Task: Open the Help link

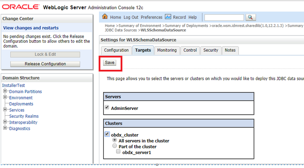Action: [193, 17]
